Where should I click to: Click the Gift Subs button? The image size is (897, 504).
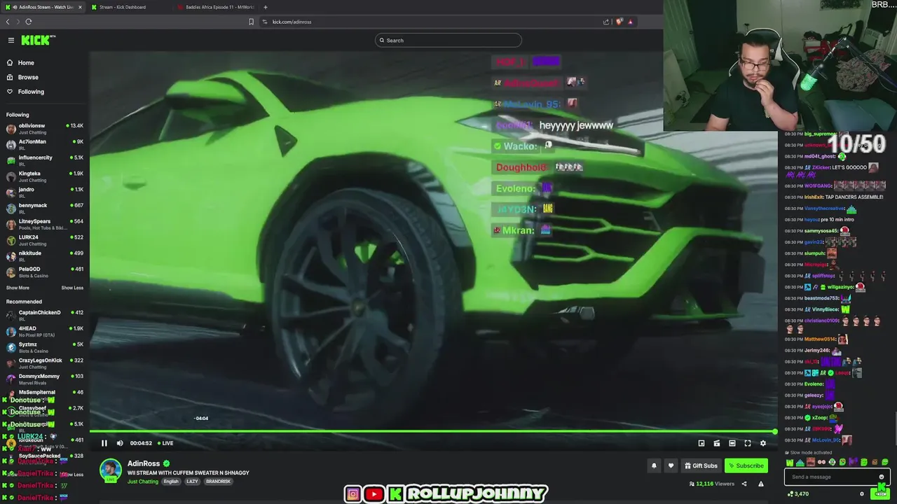701,465
